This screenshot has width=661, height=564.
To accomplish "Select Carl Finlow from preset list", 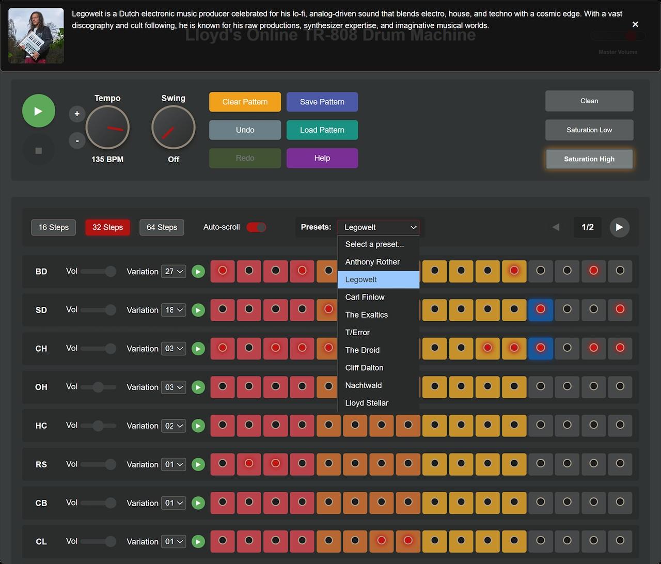I will [x=365, y=297].
